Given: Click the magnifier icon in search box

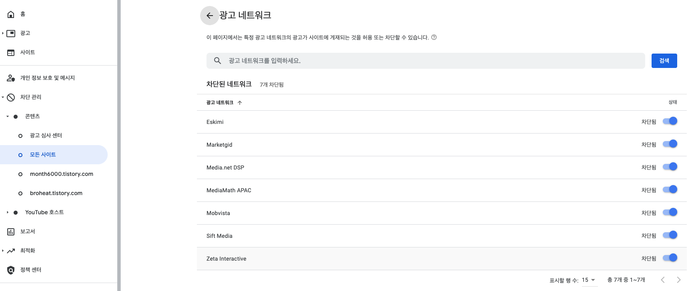Looking at the screenshot, I should 218,61.
